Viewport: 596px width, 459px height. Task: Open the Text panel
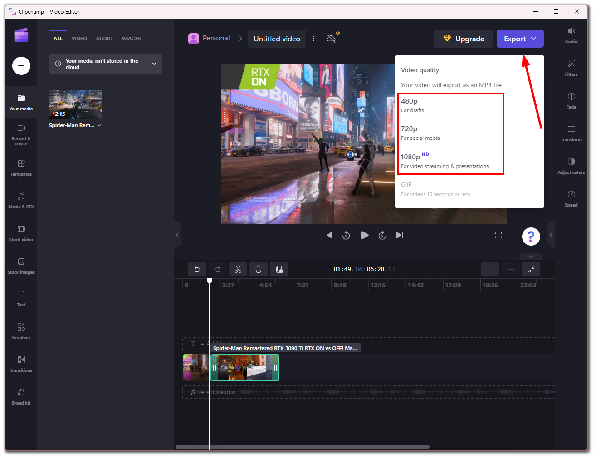click(x=21, y=299)
